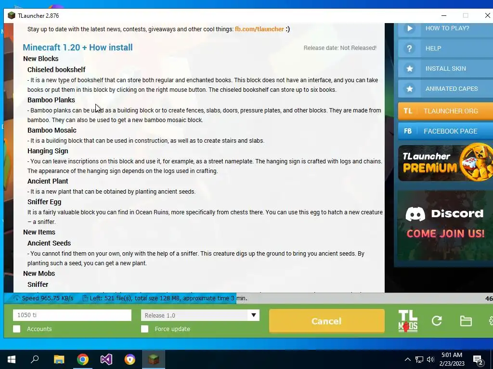Launch Google Chrome from taskbar

coord(83,359)
